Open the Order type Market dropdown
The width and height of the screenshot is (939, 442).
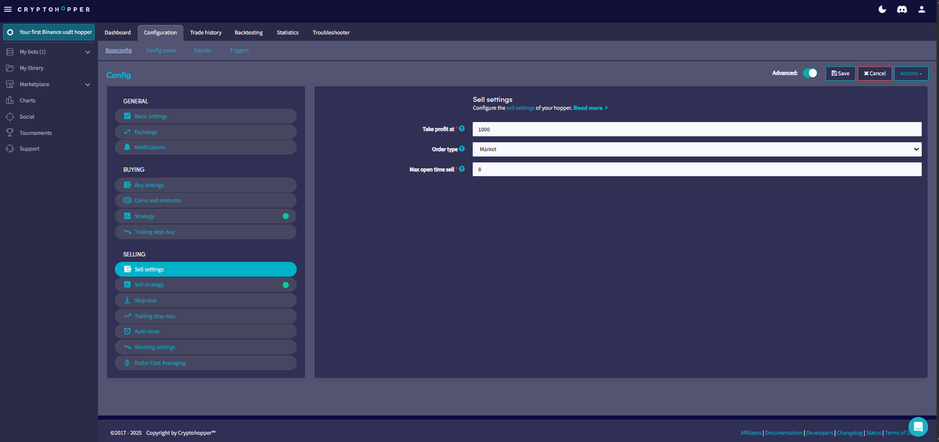[697, 149]
